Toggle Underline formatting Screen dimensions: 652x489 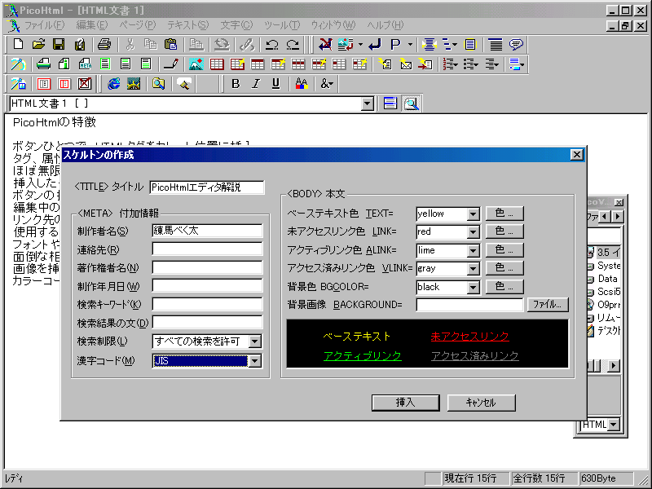pos(275,83)
